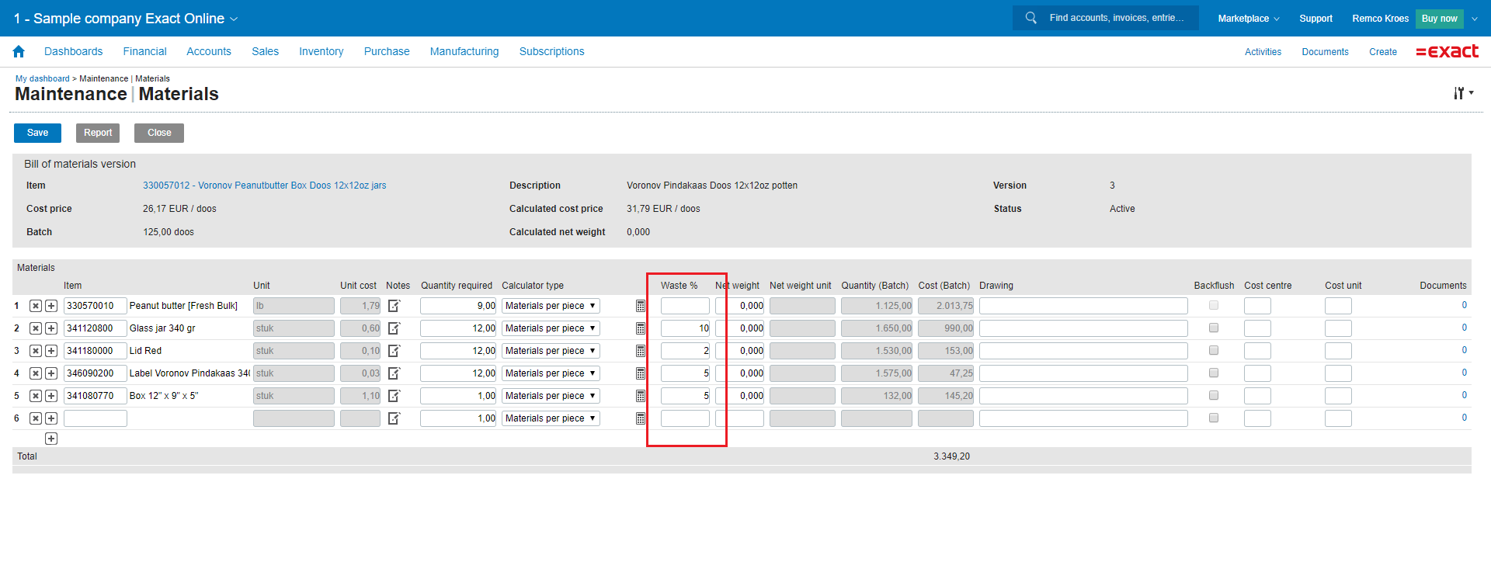Open calculator icon on Lid Red row
Image resolution: width=1491 pixels, height=562 pixels.
tap(641, 351)
